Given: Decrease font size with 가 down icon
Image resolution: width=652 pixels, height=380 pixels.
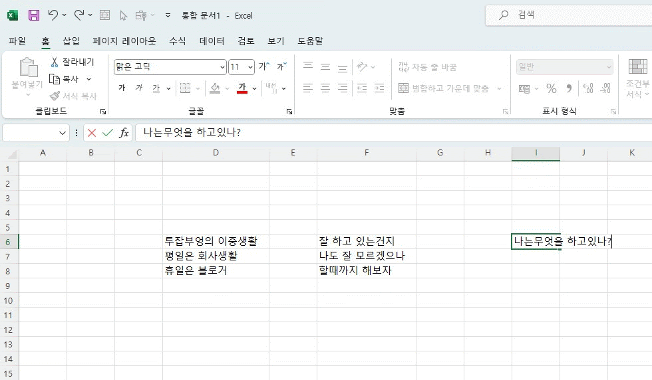Looking at the screenshot, I should [282, 66].
